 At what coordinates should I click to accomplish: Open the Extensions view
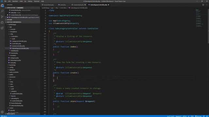point(2,28)
